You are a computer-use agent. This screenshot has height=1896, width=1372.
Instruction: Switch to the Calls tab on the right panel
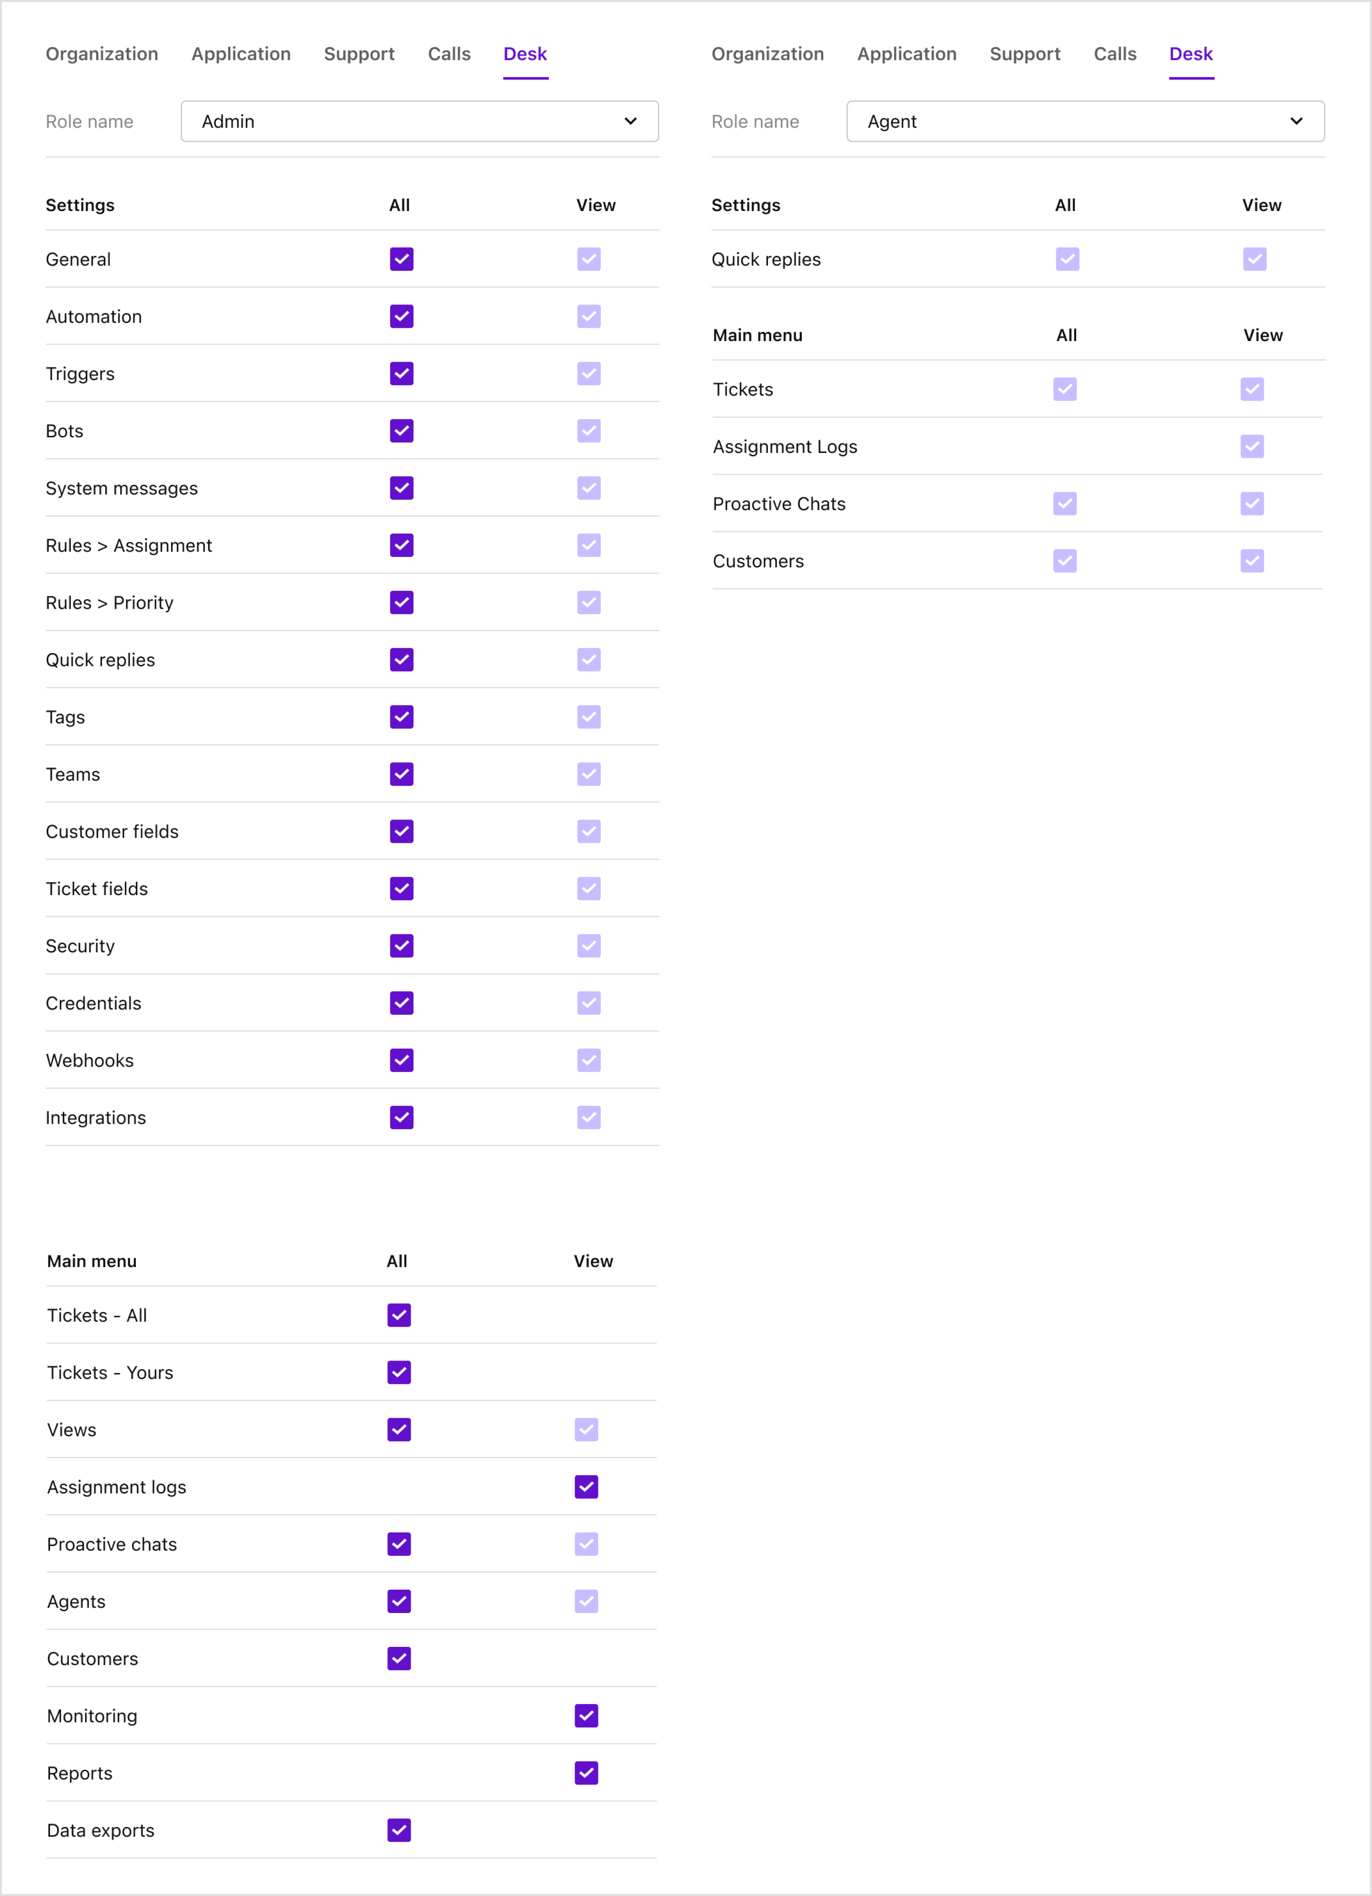coord(1114,53)
